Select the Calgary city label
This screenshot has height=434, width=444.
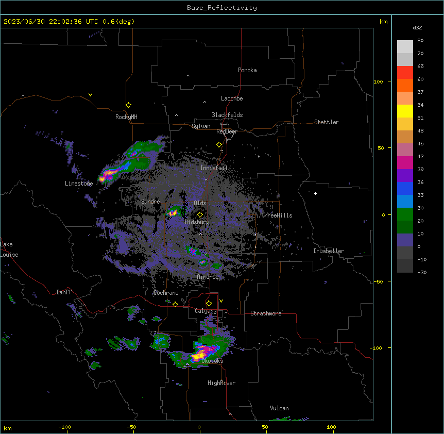click(x=206, y=311)
